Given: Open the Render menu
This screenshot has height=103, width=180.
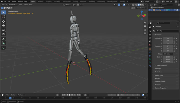Looking at the screenshot, I should 14,2.
